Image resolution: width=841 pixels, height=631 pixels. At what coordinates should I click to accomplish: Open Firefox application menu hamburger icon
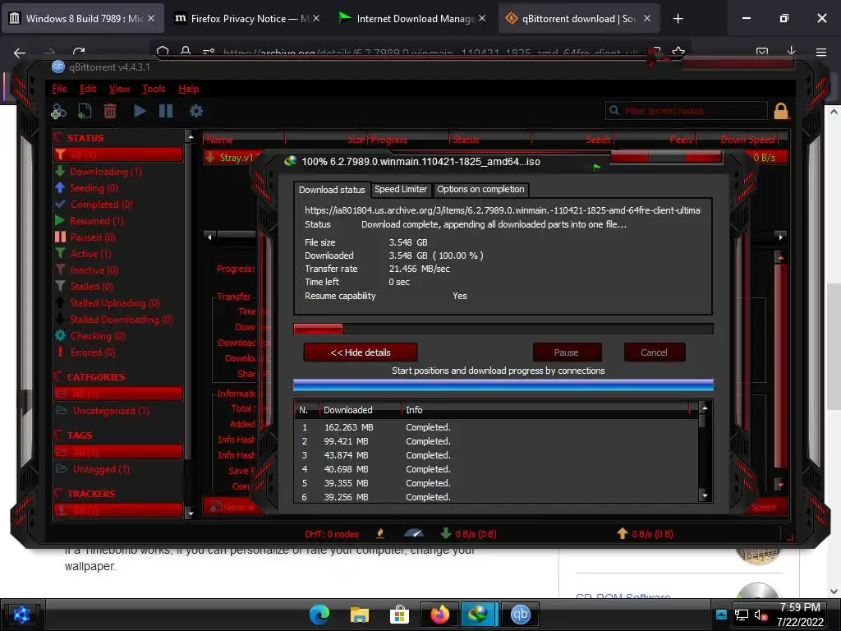point(821,52)
